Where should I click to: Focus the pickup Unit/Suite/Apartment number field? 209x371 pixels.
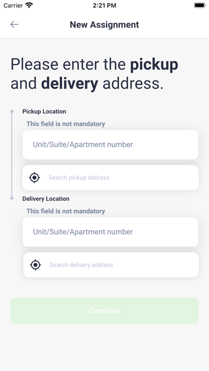click(110, 144)
